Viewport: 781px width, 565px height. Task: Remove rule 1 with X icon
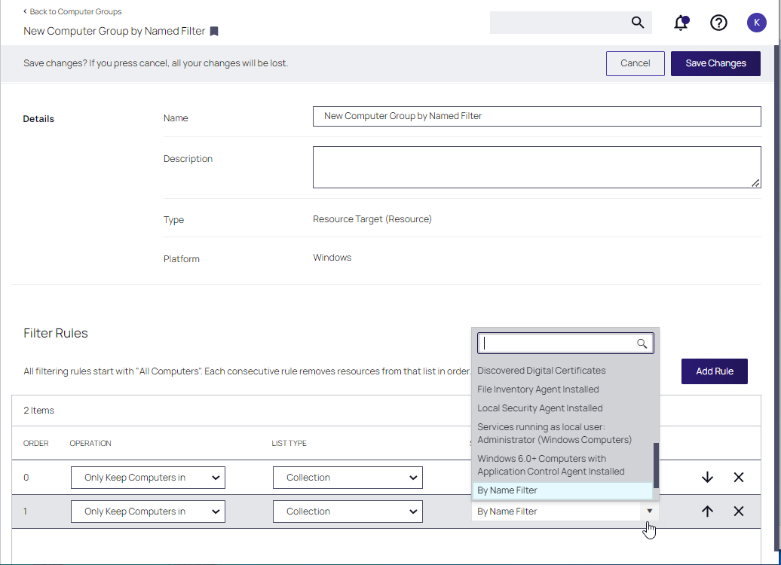(739, 512)
